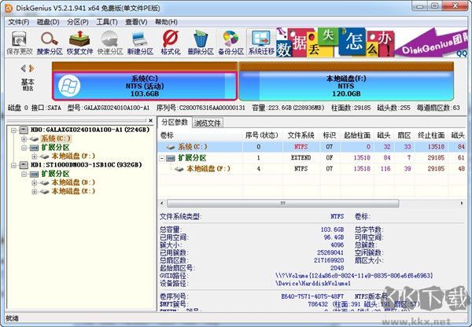Click the Format (格式化) icon
The width and height of the screenshot is (472, 327).
click(x=171, y=43)
